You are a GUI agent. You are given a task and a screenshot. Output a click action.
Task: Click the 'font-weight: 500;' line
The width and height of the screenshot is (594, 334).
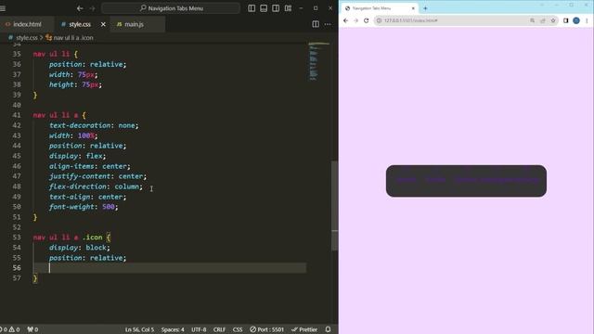[84, 207]
